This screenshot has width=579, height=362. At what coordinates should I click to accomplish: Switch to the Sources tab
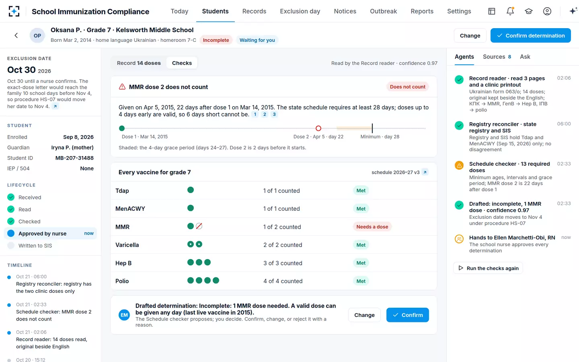click(x=497, y=57)
